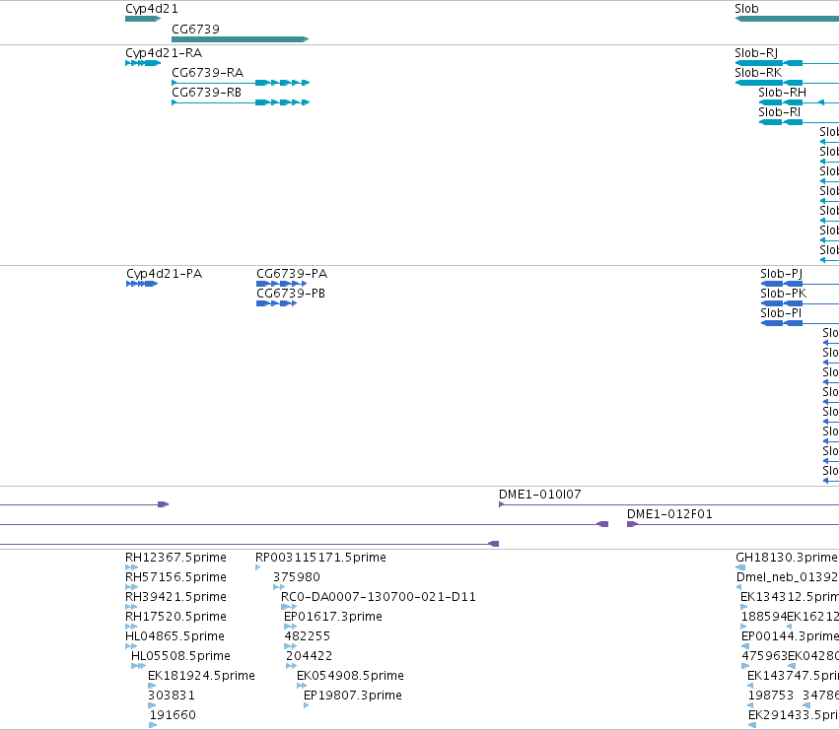Select the 198753 feature label
839x730 pixels.
coord(771,696)
